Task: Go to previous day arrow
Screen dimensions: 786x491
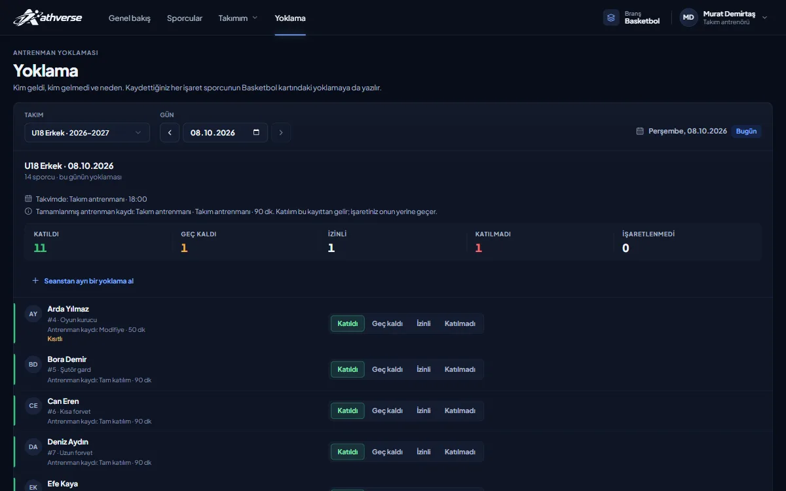Action: pyautogui.click(x=170, y=132)
